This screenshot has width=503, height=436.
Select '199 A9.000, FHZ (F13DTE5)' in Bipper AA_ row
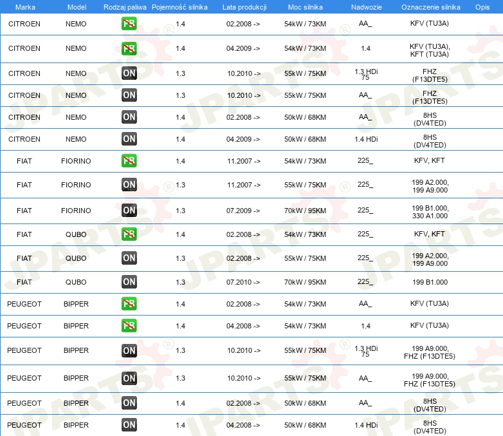(x=430, y=380)
